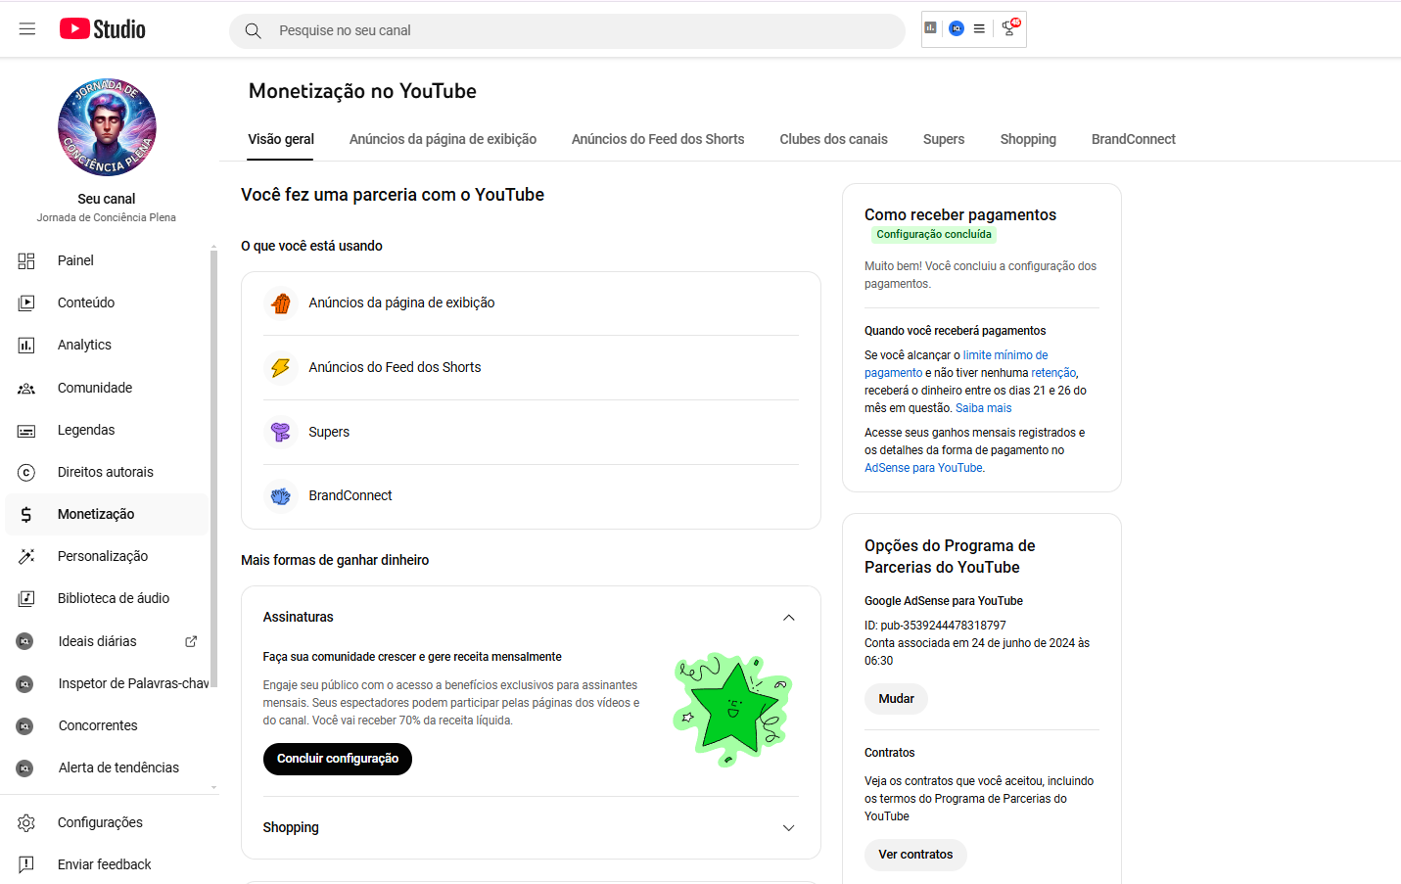Click the Concluir configuração button
1401x884 pixels.
338,759
